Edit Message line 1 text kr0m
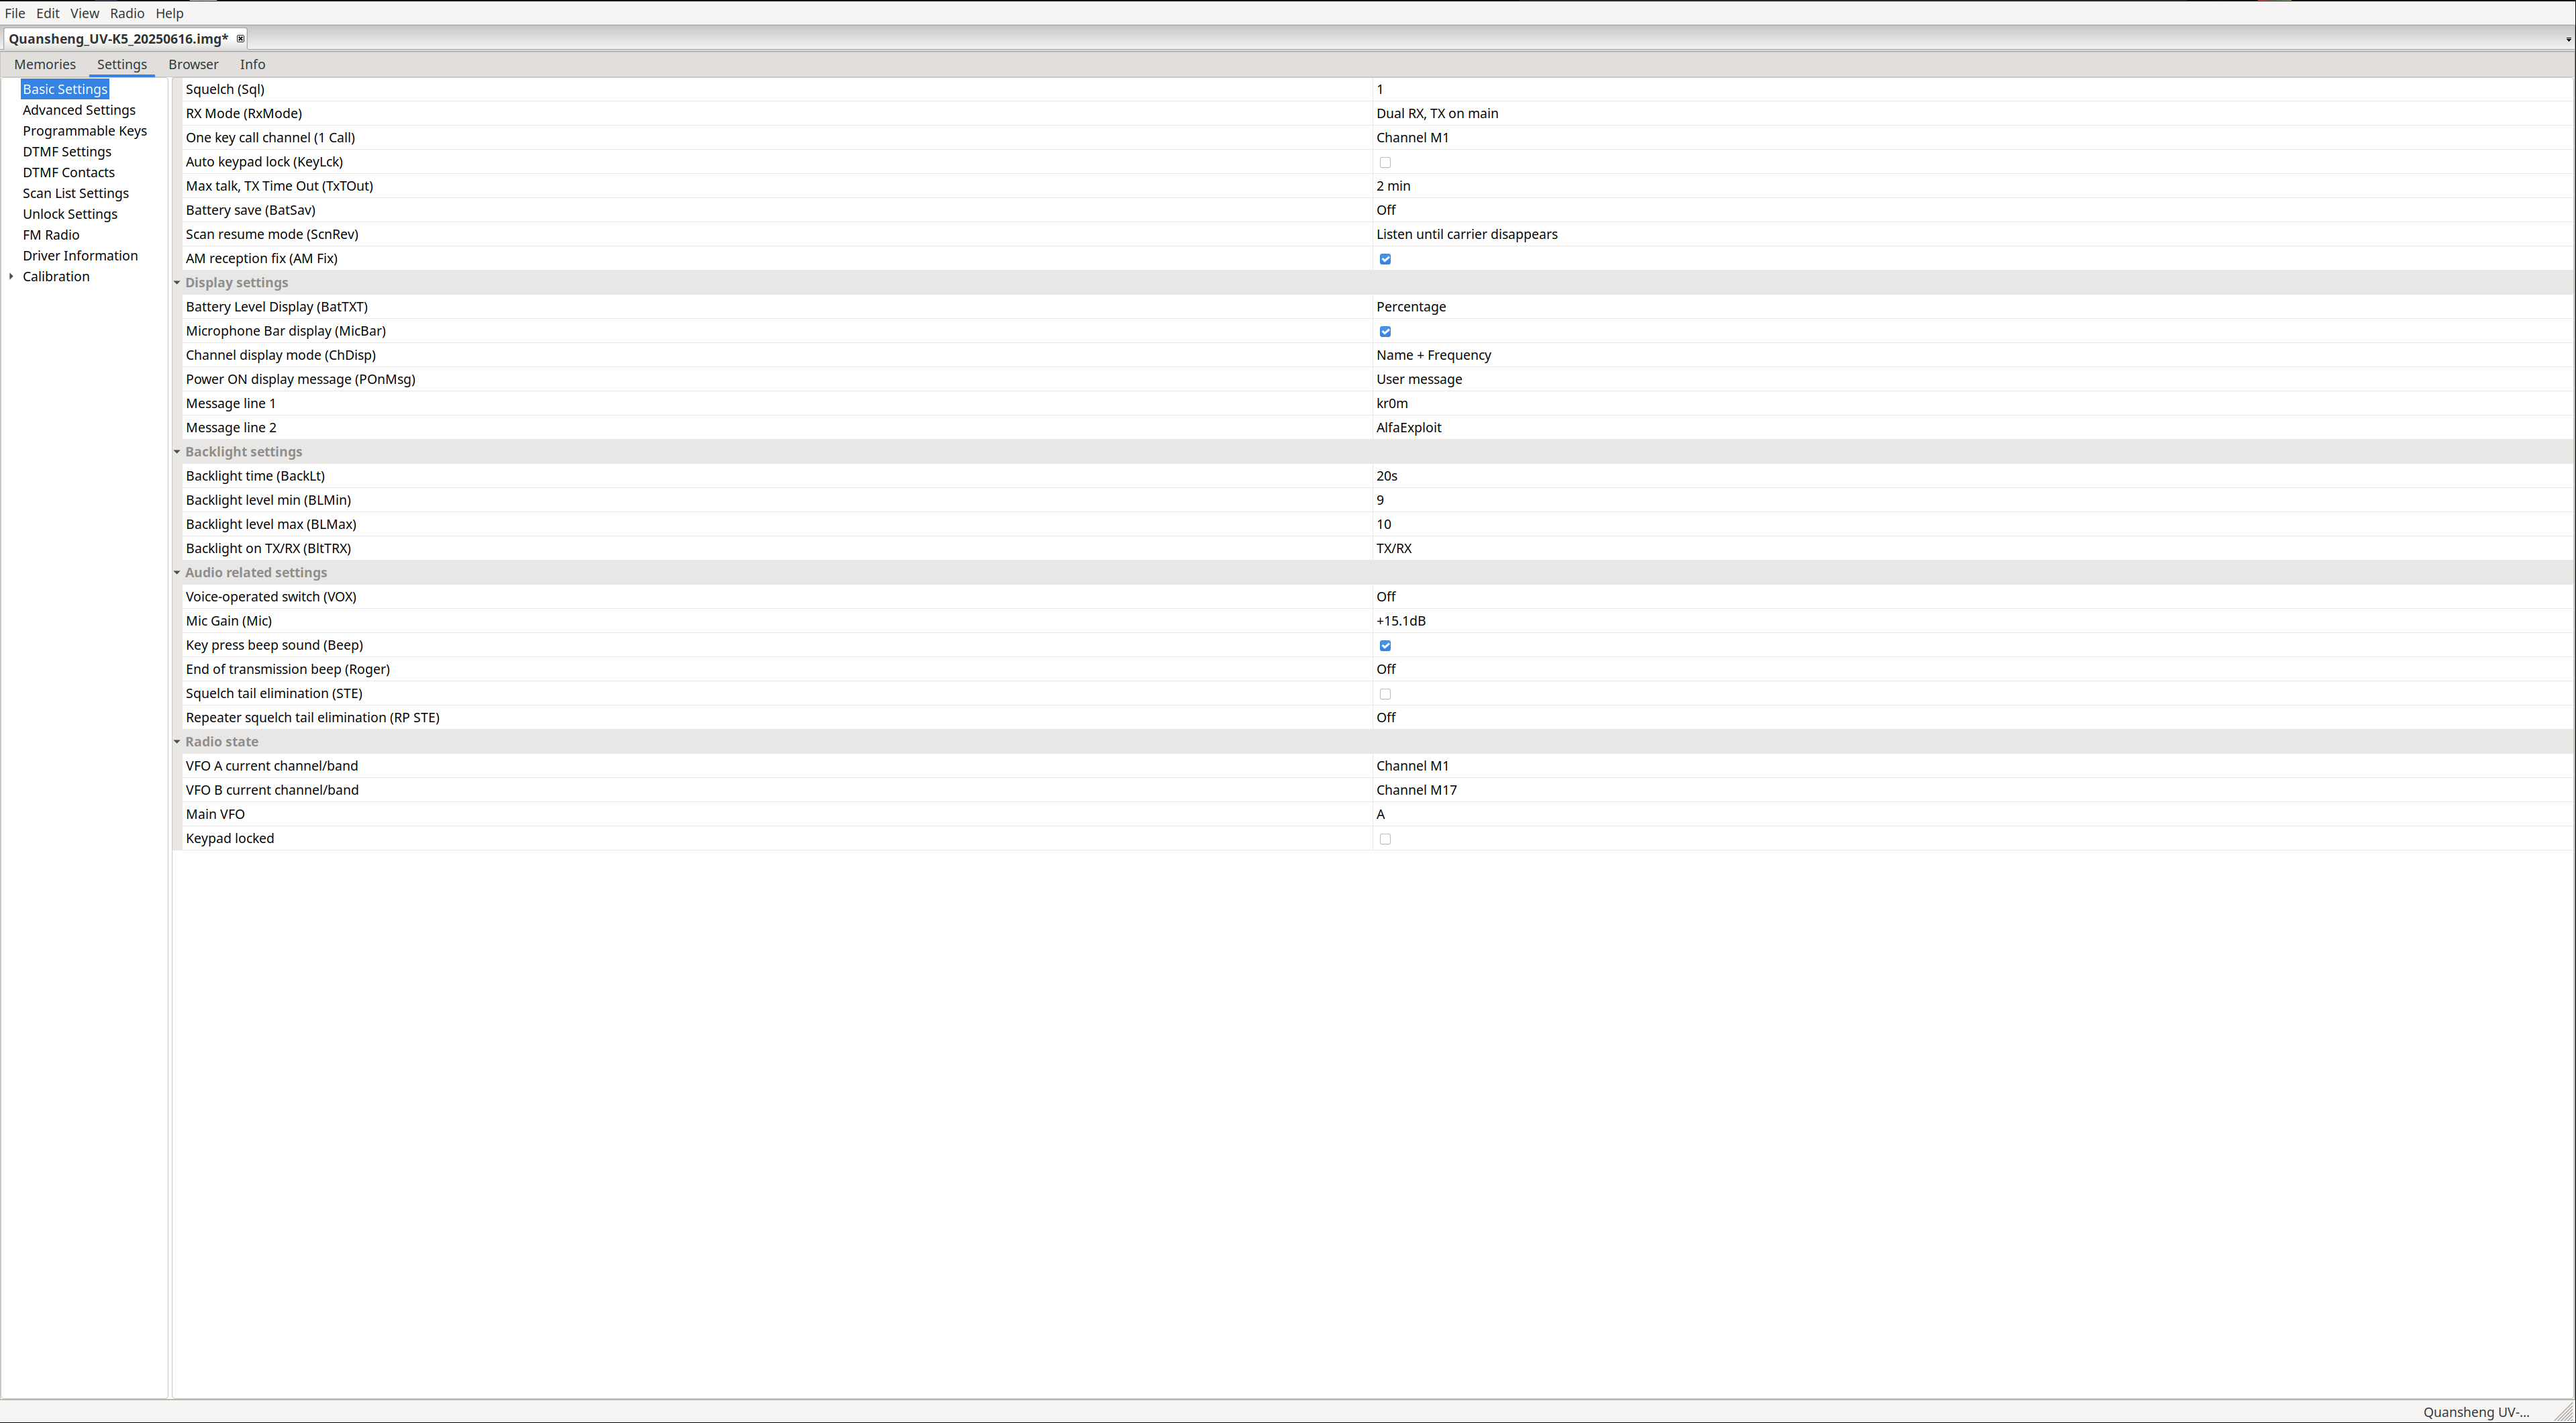 [x=1391, y=404]
